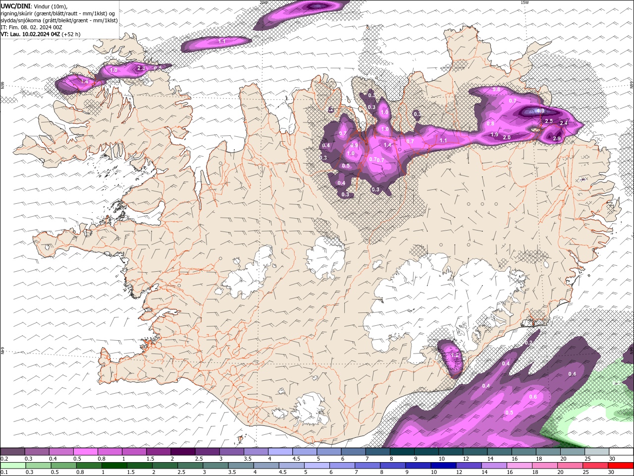Click the '0.1' label in lower legend row
The width and height of the screenshot is (634, 476).
(4, 473)
